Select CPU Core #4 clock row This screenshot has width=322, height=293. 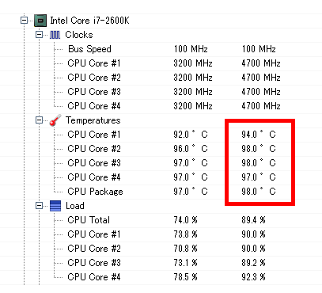point(161,106)
